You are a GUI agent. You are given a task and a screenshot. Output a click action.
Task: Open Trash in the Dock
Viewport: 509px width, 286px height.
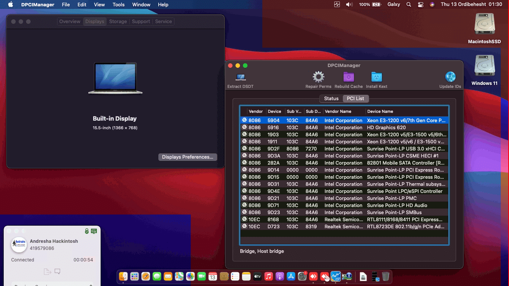(x=386, y=276)
